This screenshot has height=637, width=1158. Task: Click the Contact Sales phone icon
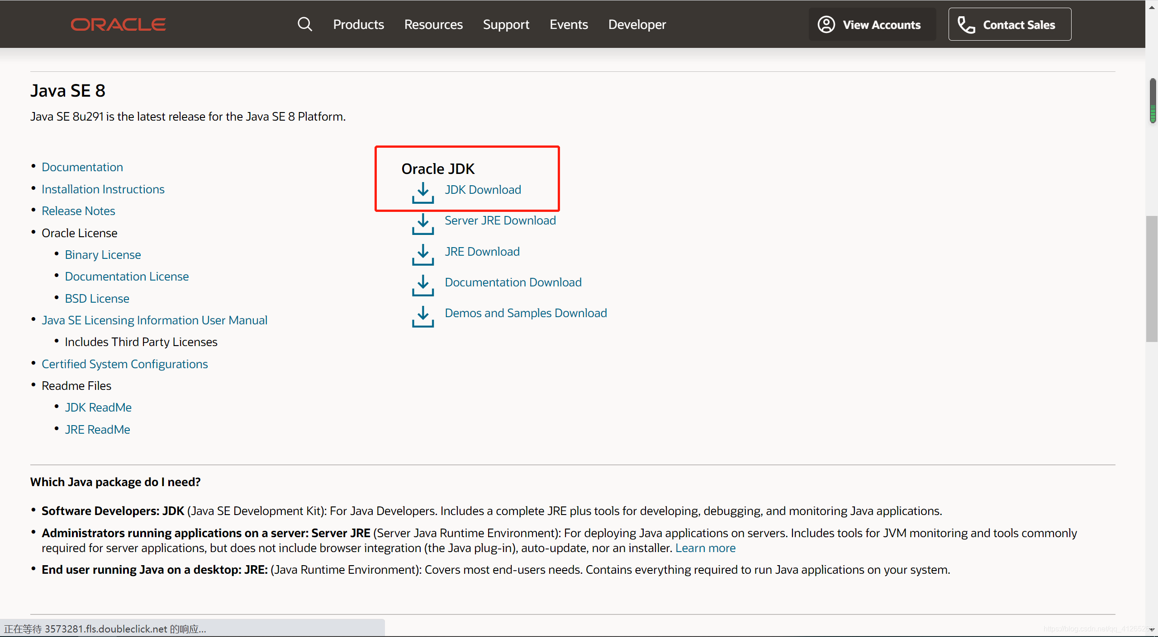point(966,25)
